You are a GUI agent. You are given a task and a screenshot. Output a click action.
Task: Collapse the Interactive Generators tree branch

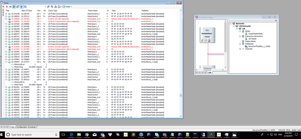tap(240, 36)
